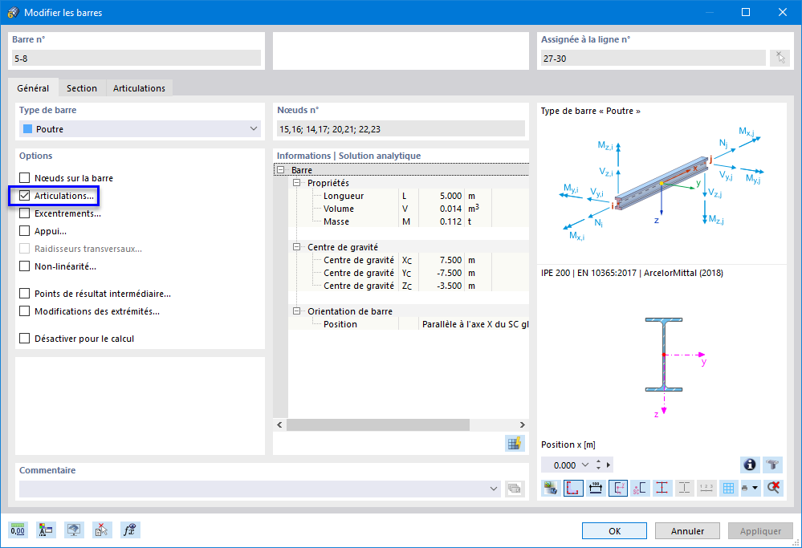Toggle the blue grid icon in section toolbar

pyautogui.click(x=728, y=488)
